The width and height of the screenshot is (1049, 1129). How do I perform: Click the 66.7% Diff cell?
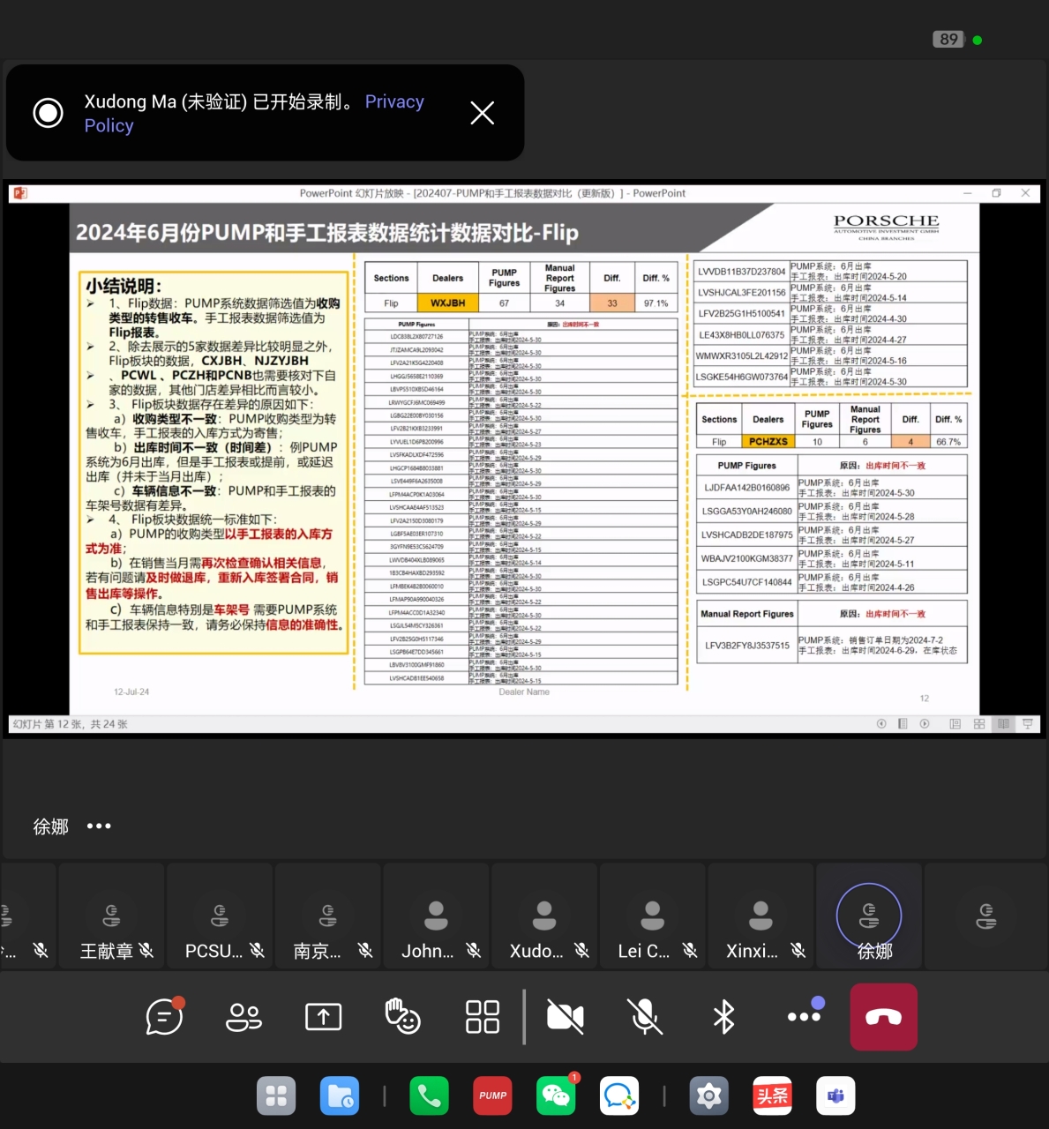[x=948, y=442]
